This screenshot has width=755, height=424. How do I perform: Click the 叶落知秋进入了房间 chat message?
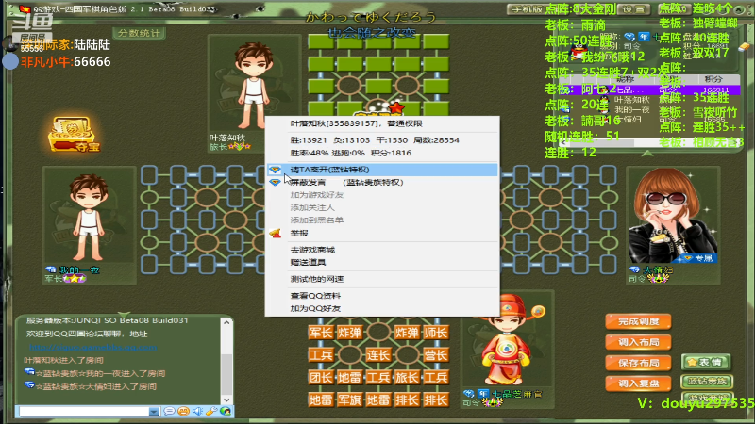63,360
